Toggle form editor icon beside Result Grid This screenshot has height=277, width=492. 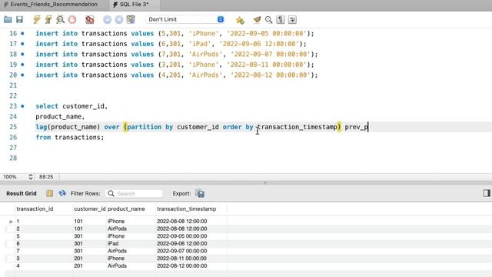pos(49,193)
